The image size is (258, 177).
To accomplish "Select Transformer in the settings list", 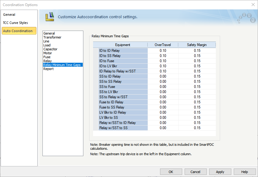I will pyautogui.click(x=52, y=37).
